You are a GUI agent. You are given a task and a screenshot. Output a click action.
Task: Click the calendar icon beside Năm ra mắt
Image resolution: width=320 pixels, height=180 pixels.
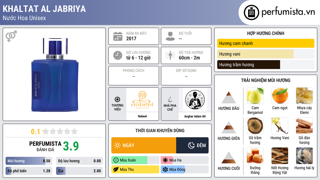(x=118, y=36)
